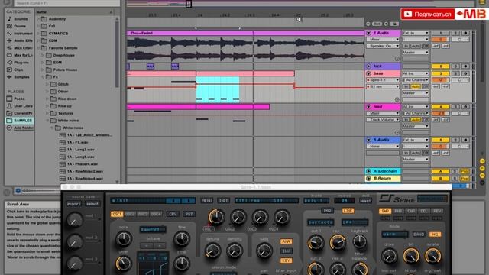The image size is (489, 275).
Task: Toggle the 1 Audio track activator
Action: tap(440, 33)
